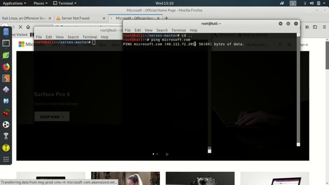Switch to Kali Linux tab
The height and width of the screenshot is (185, 329).
coord(24,18)
